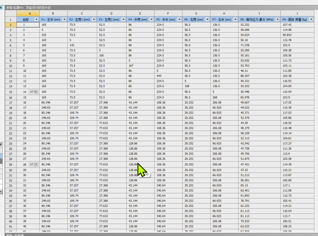Select the stress cell 65.13
The image size is (318, 236).
coord(259,185)
